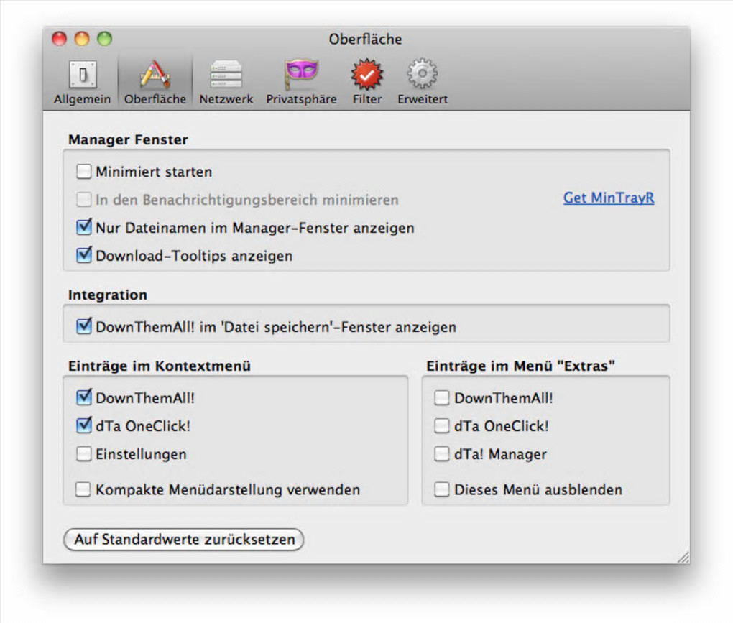
Task: Click the window resize grip corner
Action: (683, 556)
